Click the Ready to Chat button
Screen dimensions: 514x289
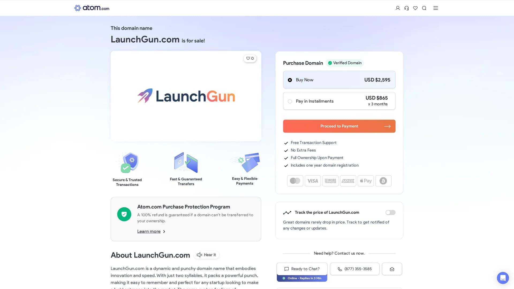(x=302, y=269)
